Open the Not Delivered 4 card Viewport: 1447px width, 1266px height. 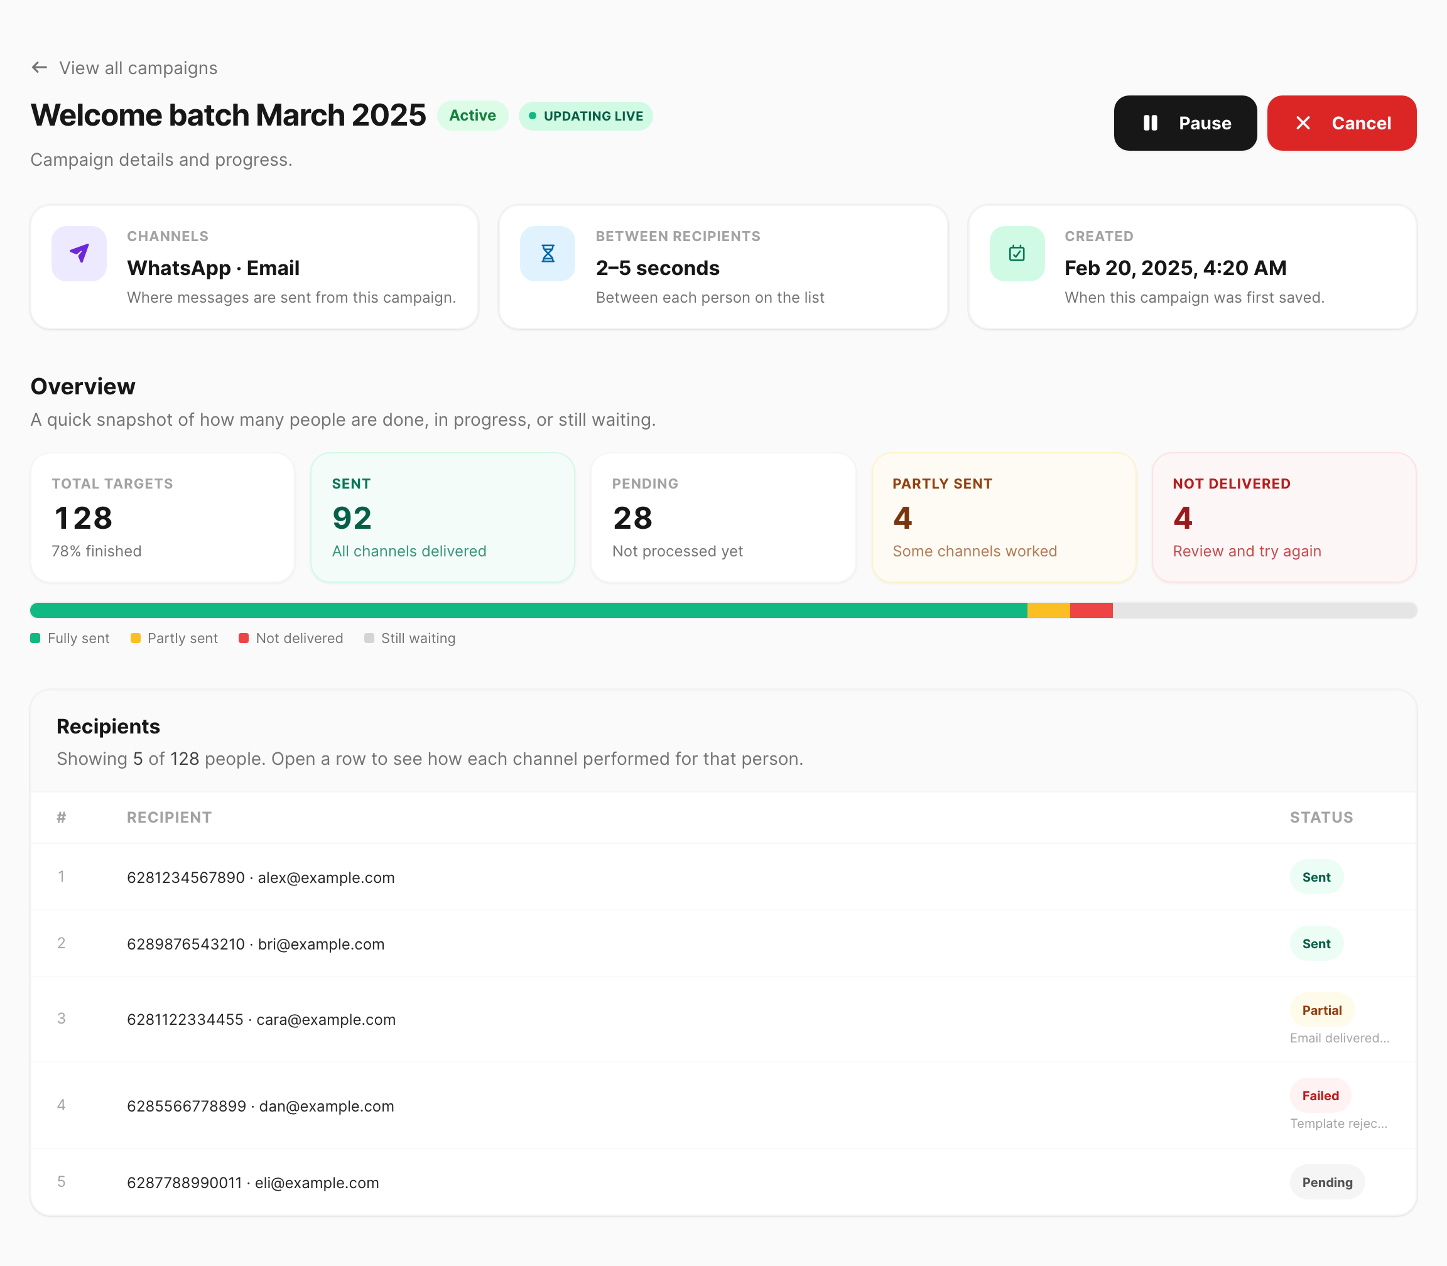(x=1284, y=517)
